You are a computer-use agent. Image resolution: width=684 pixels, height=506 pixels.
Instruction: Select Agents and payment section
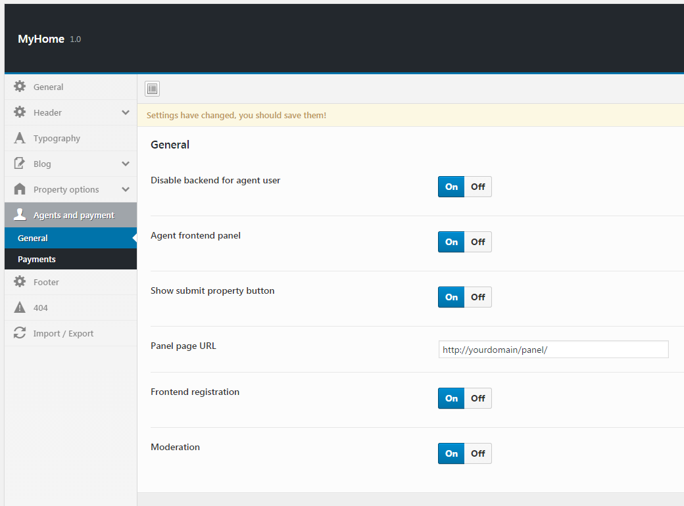[x=70, y=215]
